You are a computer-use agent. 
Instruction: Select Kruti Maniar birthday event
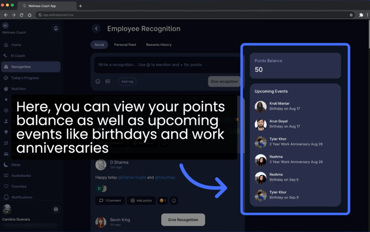[x=295, y=106]
